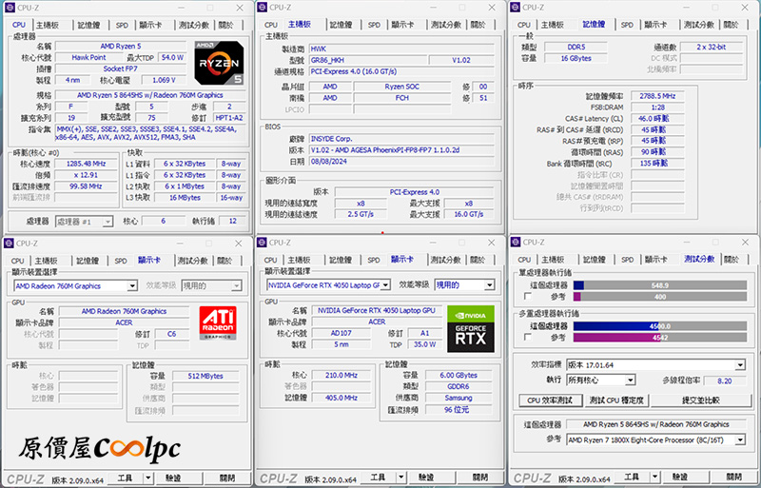This screenshot has height=488, width=761.
Task: Click the ATI Radeon Graphics logo
Action: click(218, 322)
